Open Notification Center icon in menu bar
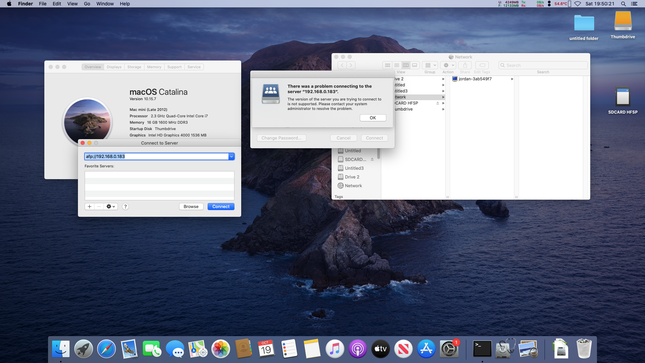The width and height of the screenshot is (645, 363). coord(634,4)
